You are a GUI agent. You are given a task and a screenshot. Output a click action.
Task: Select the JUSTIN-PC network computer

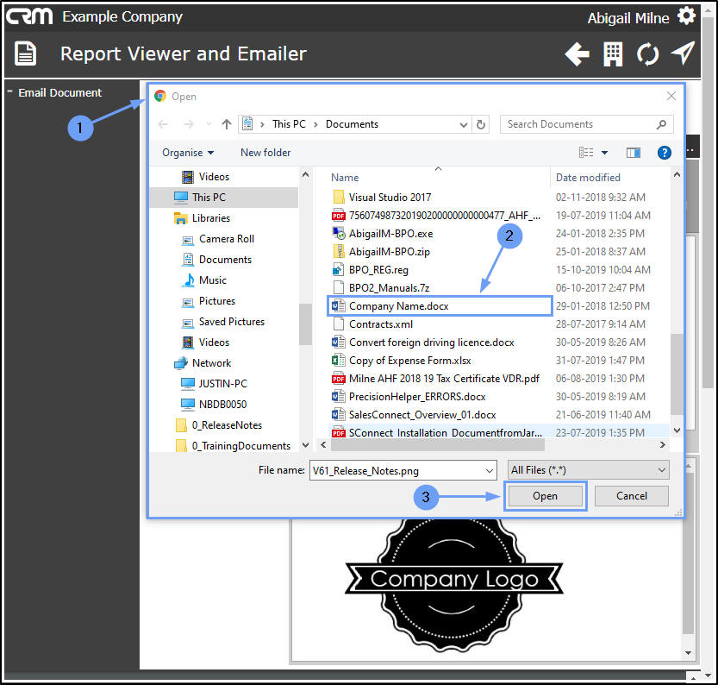tap(224, 384)
